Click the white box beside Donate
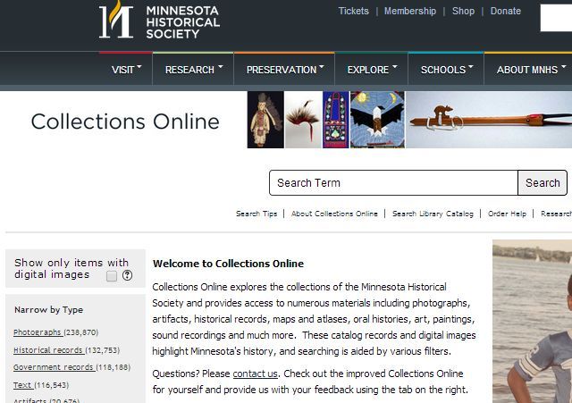Screen dimensions: 572x403 pyautogui.click(x=556, y=18)
